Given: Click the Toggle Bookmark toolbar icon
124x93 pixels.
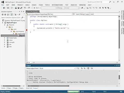Looking at the screenshot, I should 100,8.
